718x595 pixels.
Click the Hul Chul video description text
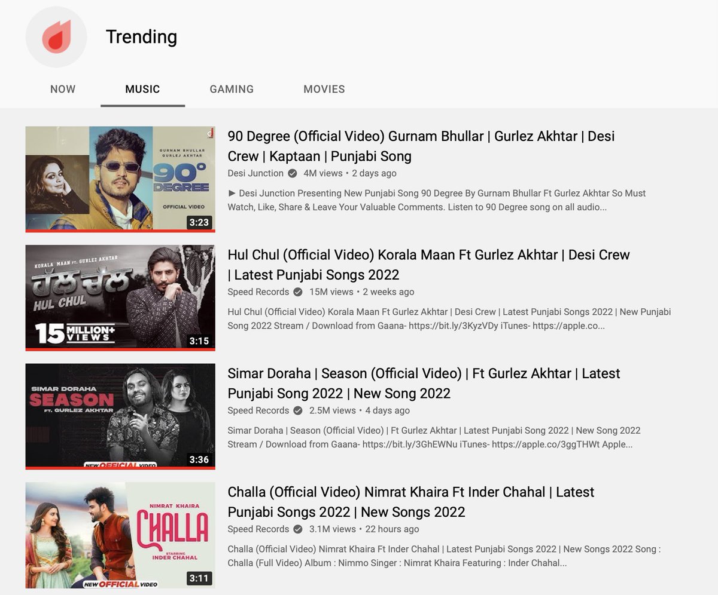(x=449, y=319)
